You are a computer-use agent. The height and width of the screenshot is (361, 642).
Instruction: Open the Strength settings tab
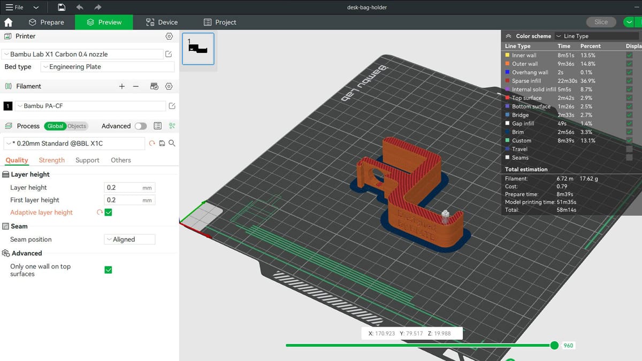(x=52, y=160)
